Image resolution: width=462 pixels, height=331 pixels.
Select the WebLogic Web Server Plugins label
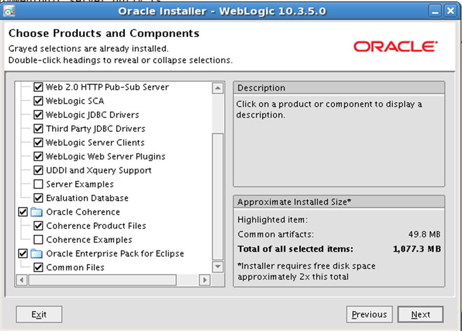pyautogui.click(x=106, y=157)
